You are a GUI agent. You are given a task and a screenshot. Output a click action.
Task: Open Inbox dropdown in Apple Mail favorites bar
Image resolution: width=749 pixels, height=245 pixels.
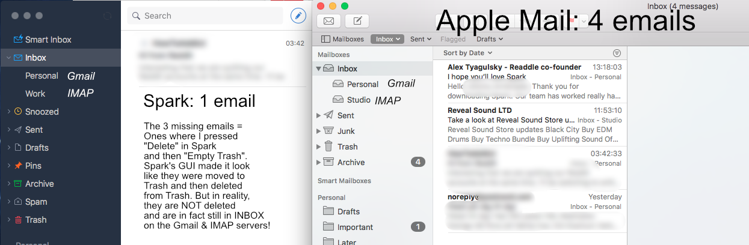point(387,39)
